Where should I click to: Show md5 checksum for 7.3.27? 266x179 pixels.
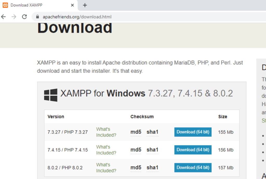[136, 132]
